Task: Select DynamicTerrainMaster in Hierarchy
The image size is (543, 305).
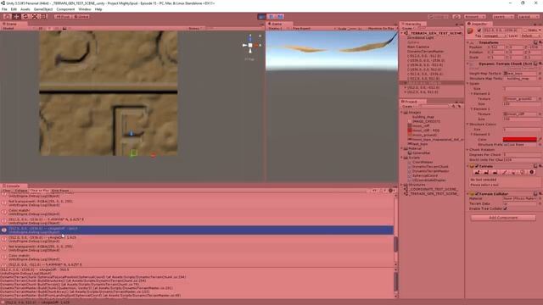Action: click(x=426, y=51)
